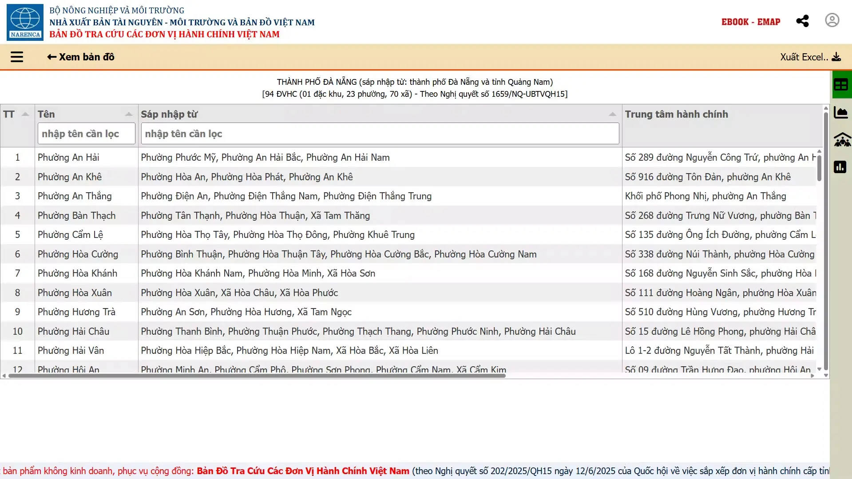Select the Phường Hòa Cường cell

tap(87, 254)
